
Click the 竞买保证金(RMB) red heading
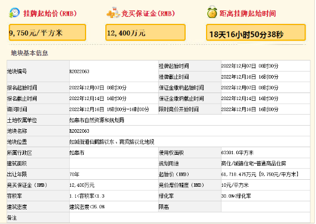[x=148, y=13]
